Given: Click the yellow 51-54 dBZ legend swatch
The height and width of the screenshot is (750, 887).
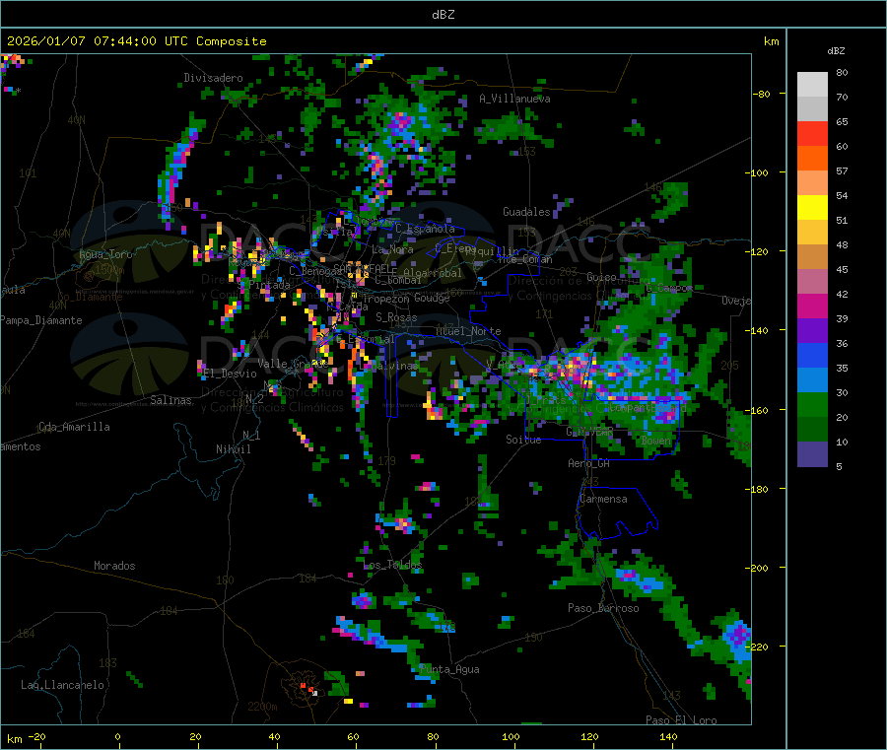Looking at the screenshot, I should (x=812, y=208).
